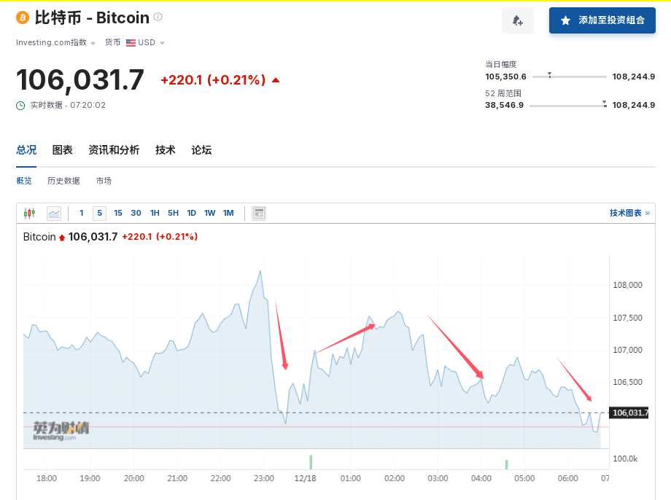Click the 106,031.7 price label on chart axis
Screen dimensions: 671x500
pos(631,413)
